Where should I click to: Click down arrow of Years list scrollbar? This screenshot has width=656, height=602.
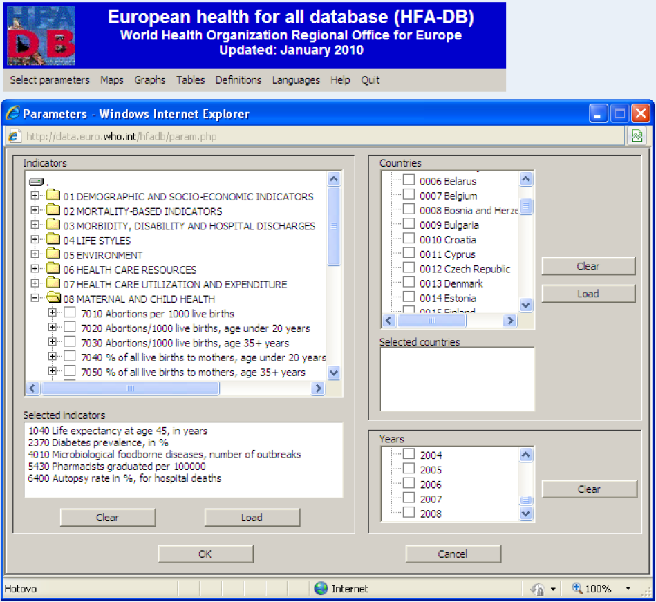[x=526, y=513]
